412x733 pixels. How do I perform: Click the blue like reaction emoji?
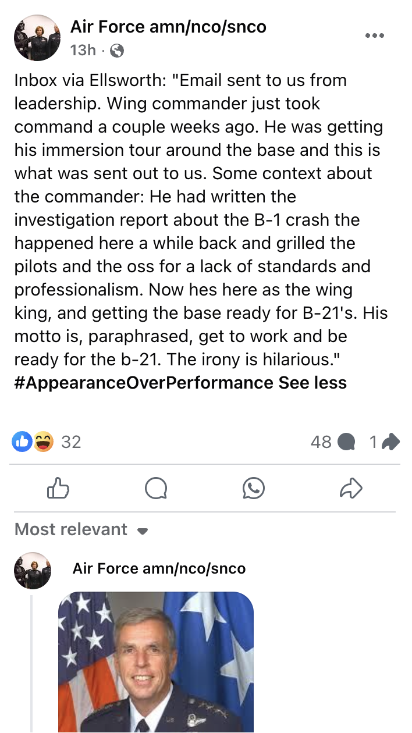pyautogui.click(x=23, y=442)
